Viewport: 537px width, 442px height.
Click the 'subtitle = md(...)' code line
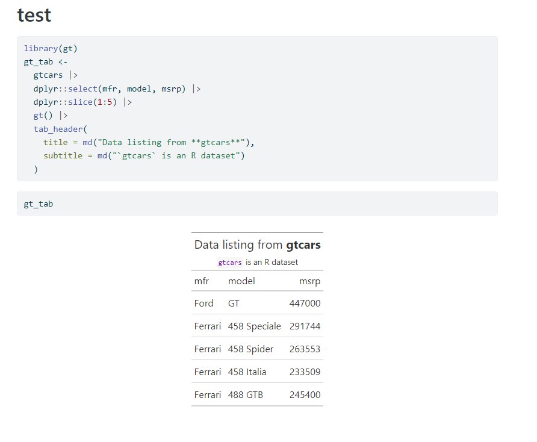pos(144,156)
